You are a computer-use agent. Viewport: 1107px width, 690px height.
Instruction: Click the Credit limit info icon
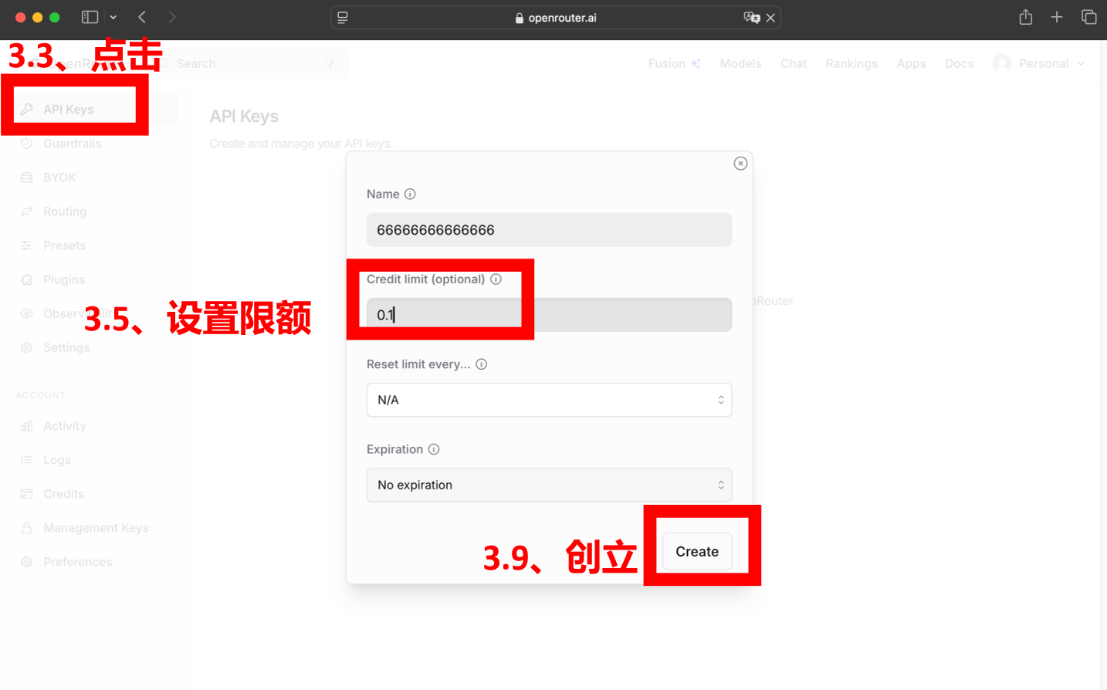point(496,279)
